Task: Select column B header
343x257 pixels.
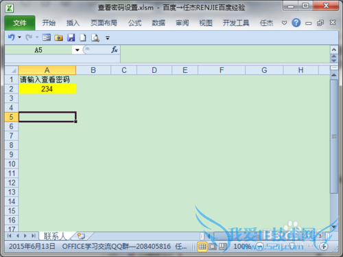Action: [x=93, y=70]
